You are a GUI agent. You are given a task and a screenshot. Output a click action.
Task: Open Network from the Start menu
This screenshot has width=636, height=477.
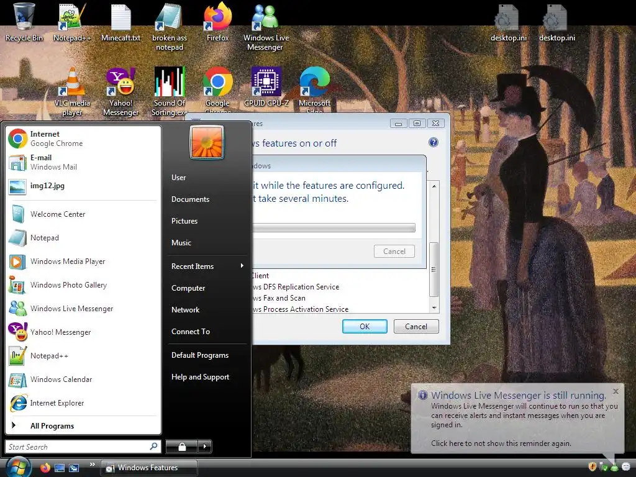tap(185, 310)
